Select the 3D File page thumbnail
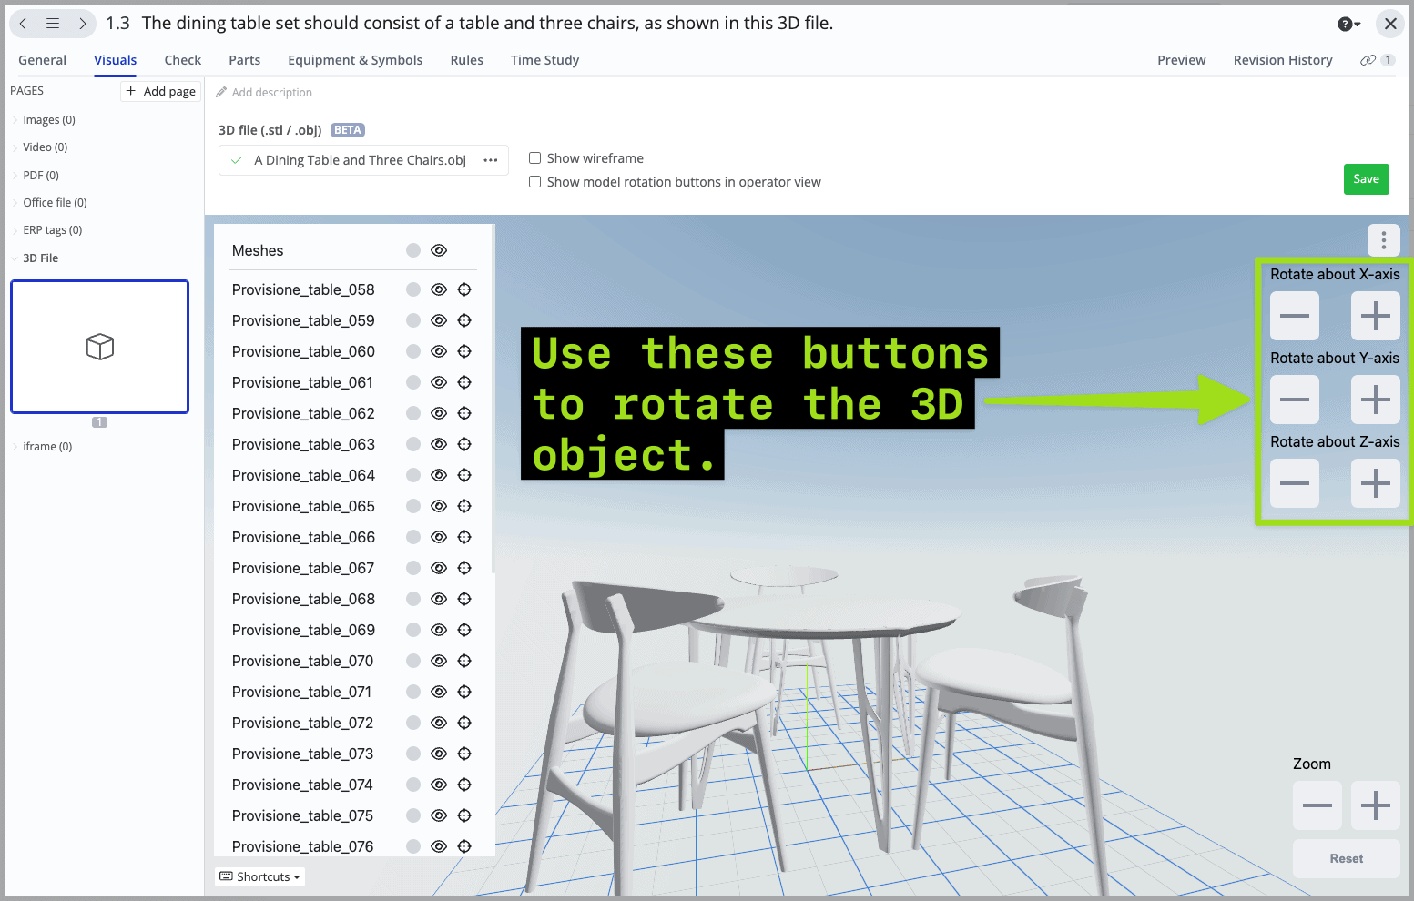The width and height of the screenshot is (1414, 901). tap(99, 346)
